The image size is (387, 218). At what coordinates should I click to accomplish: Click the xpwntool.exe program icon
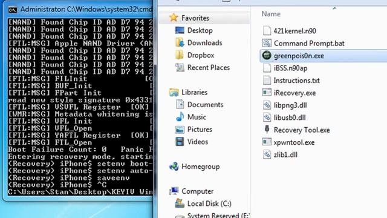(x=267, y=142)
